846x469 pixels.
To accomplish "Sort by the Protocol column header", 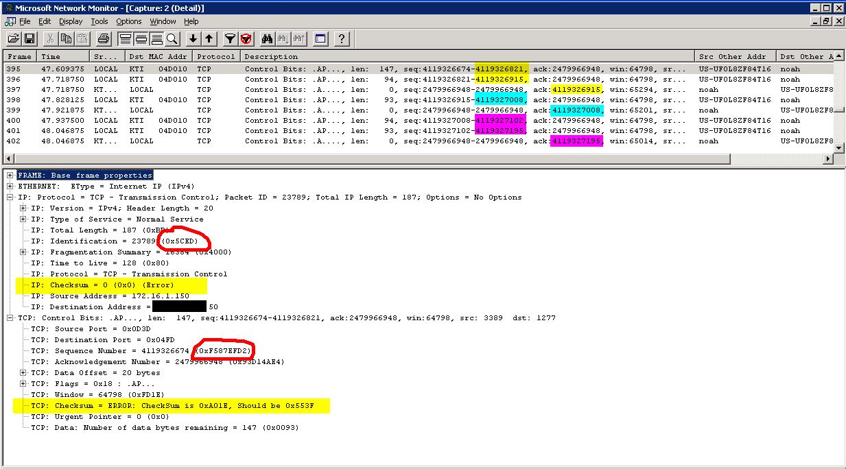I will (215, 56).
